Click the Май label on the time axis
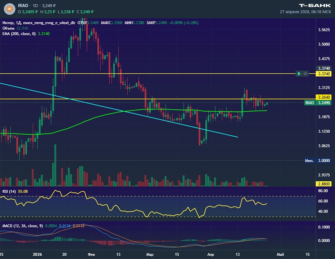The image size is (335, 259). (280, 254)
